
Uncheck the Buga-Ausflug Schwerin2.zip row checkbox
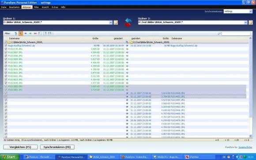[x=6, y=45]
